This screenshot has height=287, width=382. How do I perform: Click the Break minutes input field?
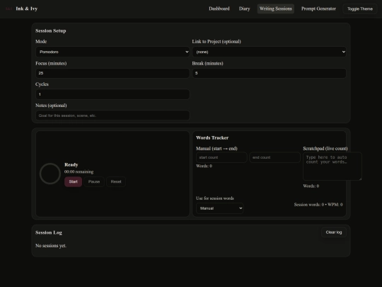(270, 73)
